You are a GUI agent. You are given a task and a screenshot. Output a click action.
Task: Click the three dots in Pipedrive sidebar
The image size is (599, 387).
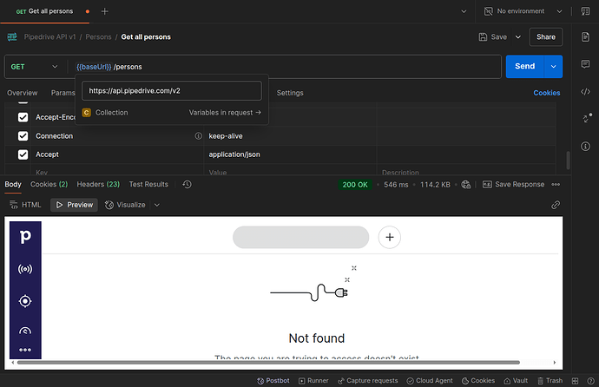click(x=25, y=350)
